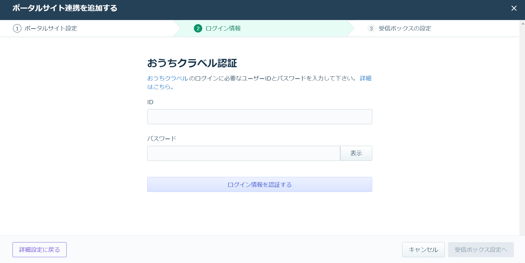Close the portal site integration dialog
Image resolution: width=525 pixels, height=263 pixels.
coord(514,8)
